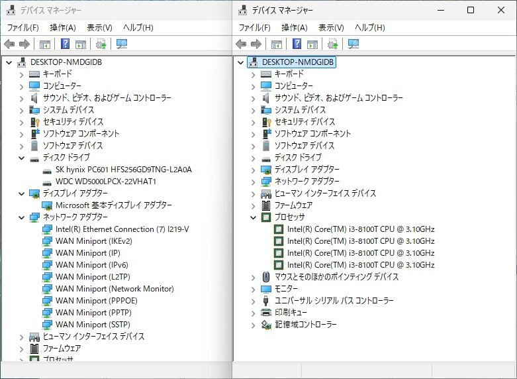Select WAN Miniport (IKEv2) adapter
The width and height of the screenshot is (517, 379).
coord(93,241)
